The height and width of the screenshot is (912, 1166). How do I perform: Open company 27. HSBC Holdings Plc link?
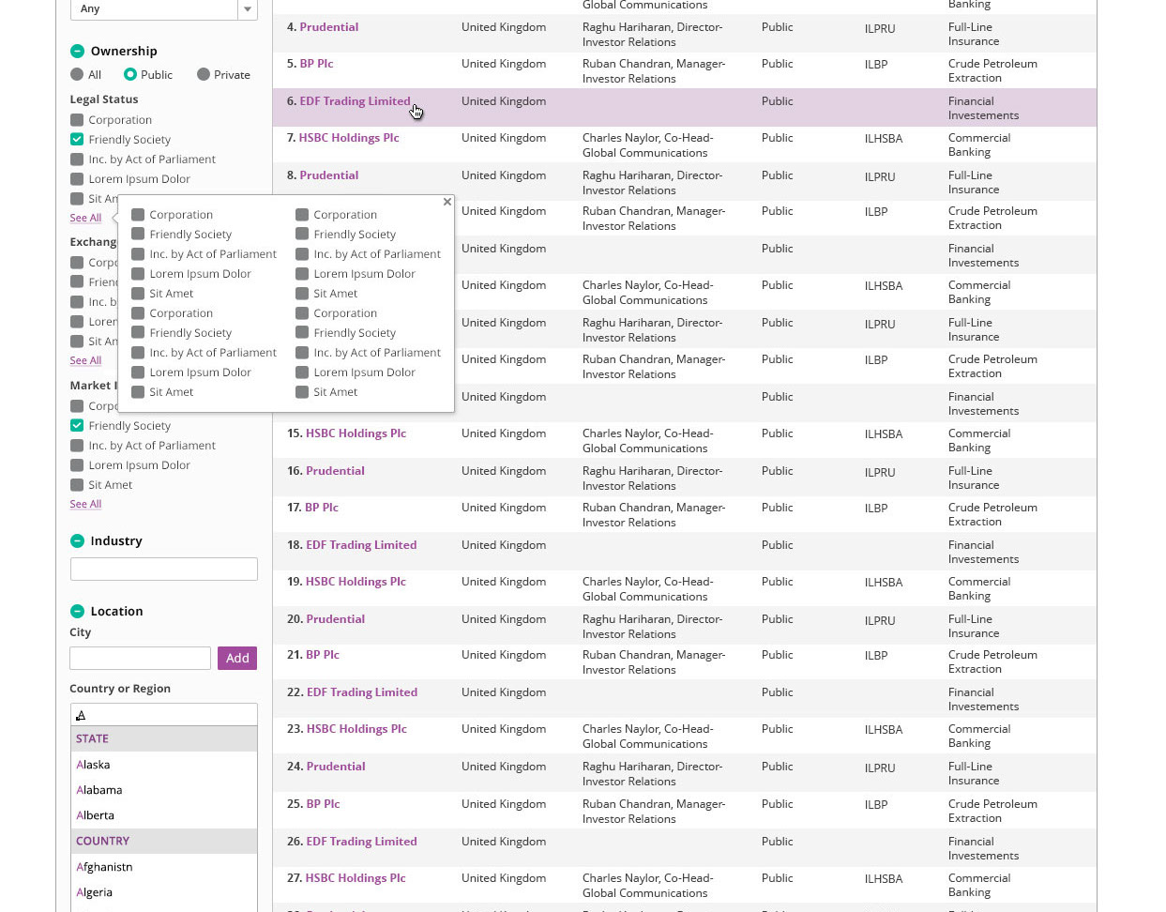(356, 878)
